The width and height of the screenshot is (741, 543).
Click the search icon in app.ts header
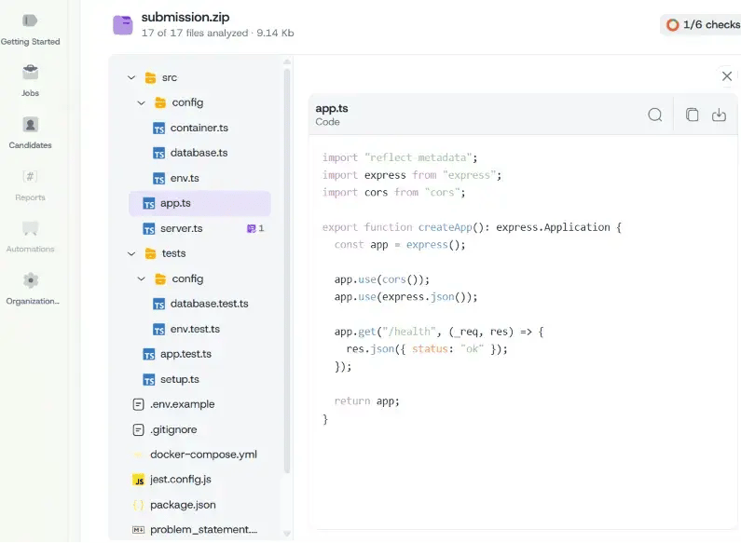pos(655,115)
